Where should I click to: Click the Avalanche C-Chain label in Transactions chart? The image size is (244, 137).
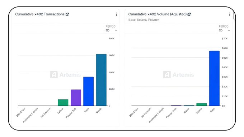30,115
